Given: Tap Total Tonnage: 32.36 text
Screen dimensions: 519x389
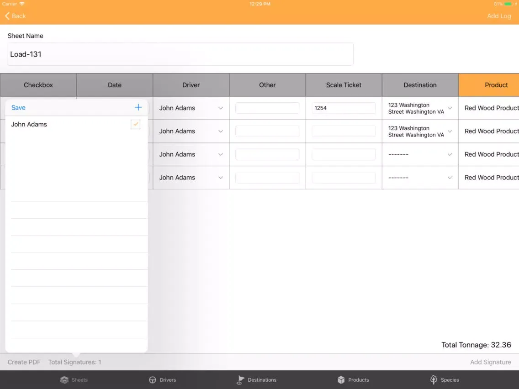Looking at the screenshot, I should coord(477,345).
